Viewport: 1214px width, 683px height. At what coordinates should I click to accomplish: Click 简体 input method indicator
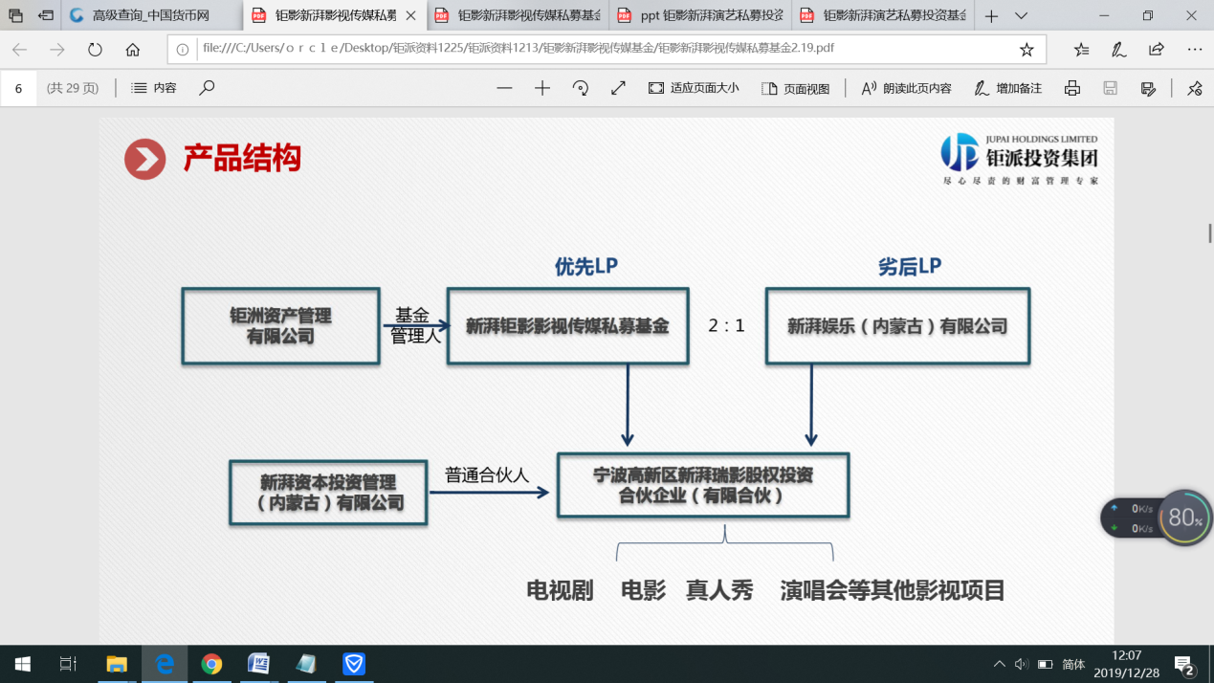tap(1074, 664)
